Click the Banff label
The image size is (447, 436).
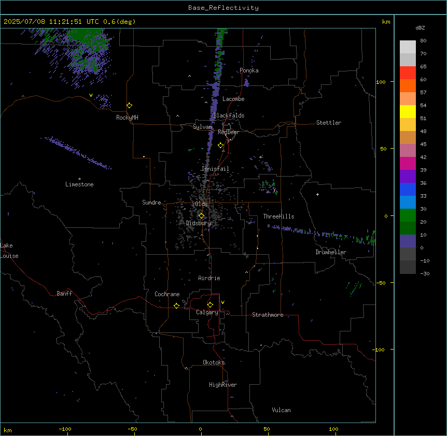pyautogui.click(x=64, y=294)
